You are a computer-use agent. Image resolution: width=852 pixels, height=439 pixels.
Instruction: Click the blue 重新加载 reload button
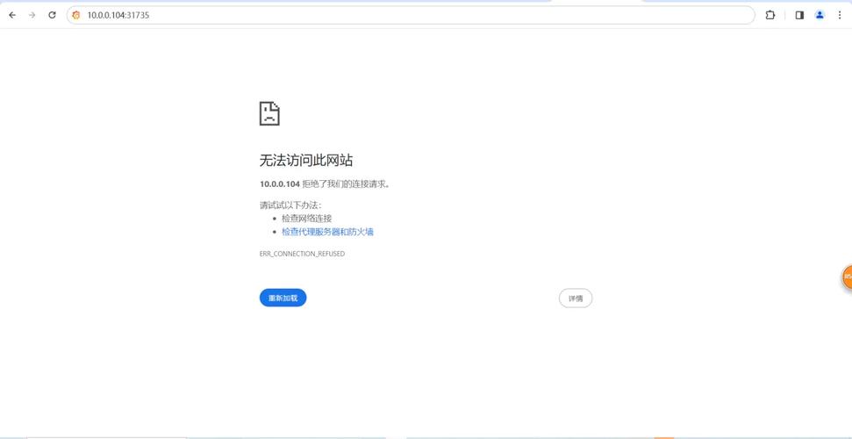pyautogui.click(x=283, y=299)
